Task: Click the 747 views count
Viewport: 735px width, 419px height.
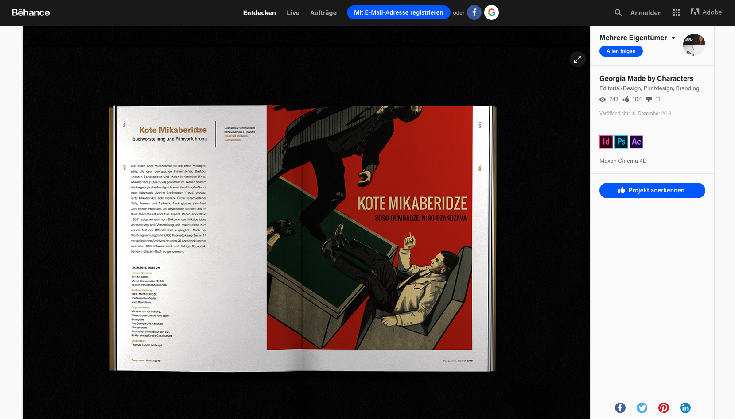Action: pos(614,100)
